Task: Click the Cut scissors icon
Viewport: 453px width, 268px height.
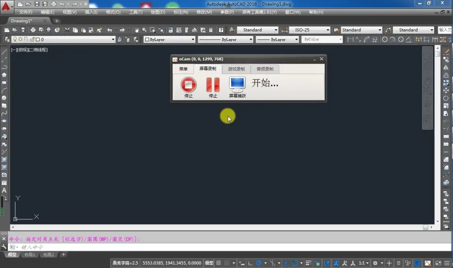Action: (67, 30)
